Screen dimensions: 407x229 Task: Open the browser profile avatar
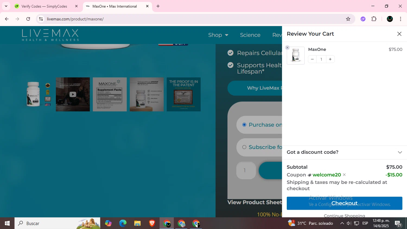[390, 19]
